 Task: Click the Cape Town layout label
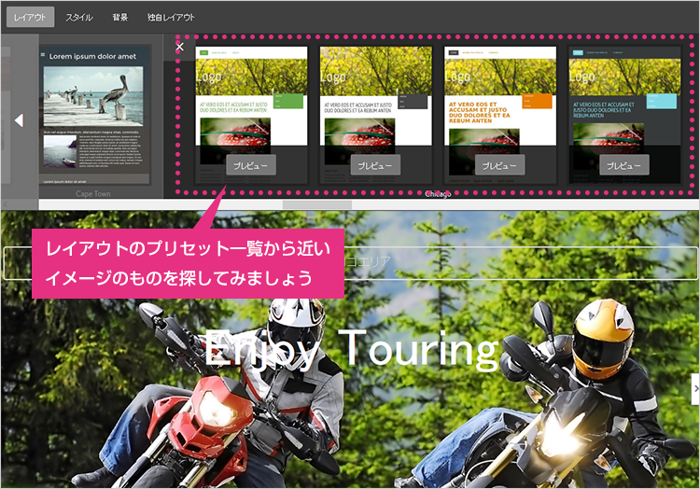92,193
